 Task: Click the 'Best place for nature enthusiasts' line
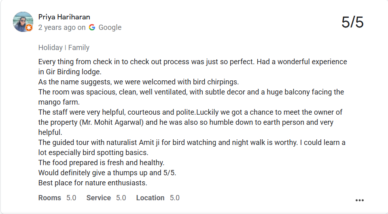click(x=93, y=183)
